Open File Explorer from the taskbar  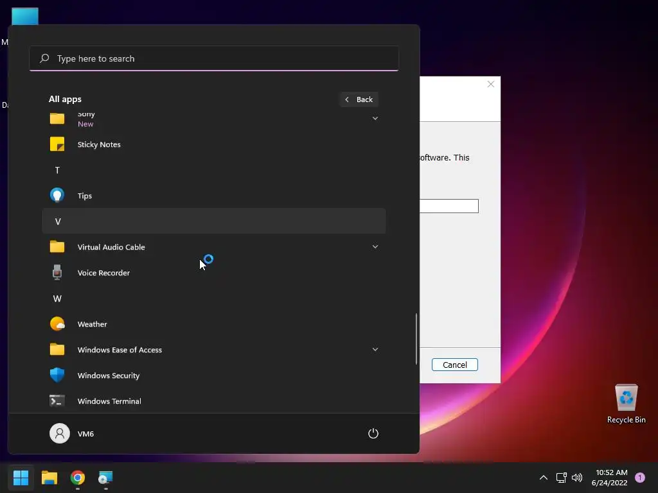pyautogui.click(x=49, y=477)
